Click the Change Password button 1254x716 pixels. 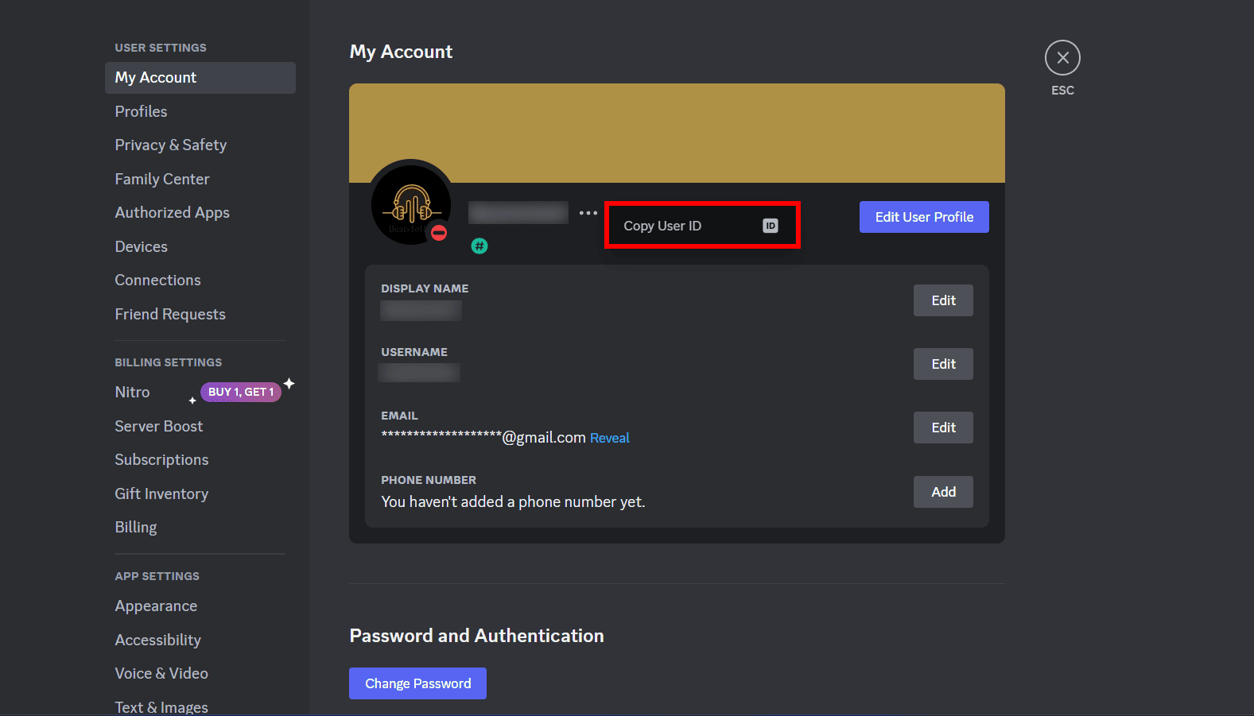pos(417,683)
